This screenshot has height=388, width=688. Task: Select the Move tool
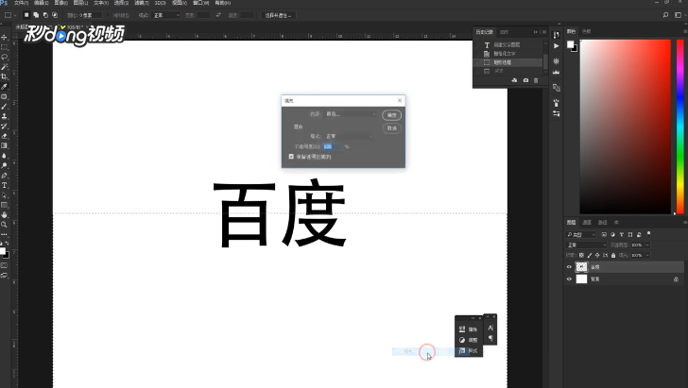[x=5, y=37]
